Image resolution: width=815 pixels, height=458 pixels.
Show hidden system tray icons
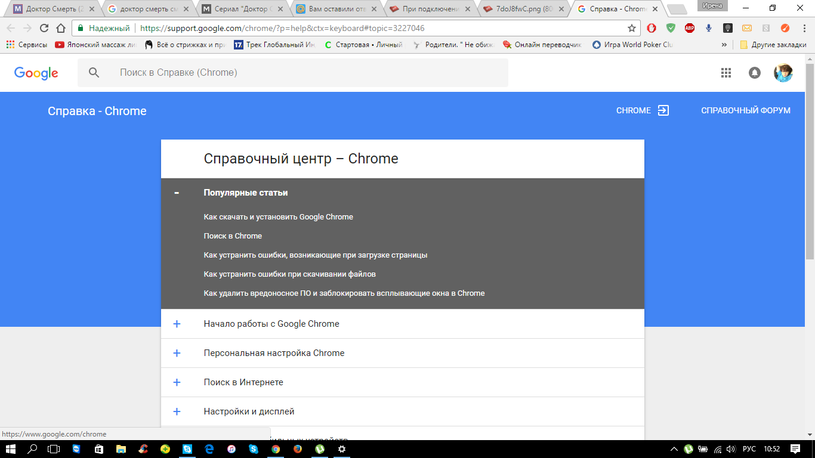coord(674,448)
